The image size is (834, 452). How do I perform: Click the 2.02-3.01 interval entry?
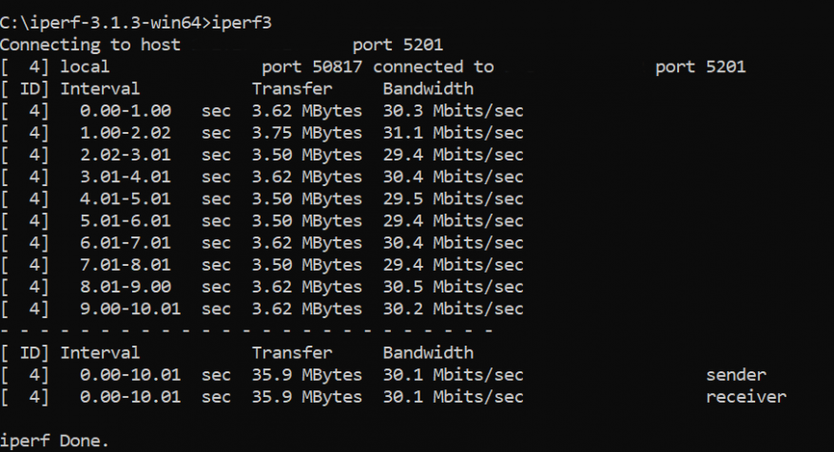click(129, 155)
